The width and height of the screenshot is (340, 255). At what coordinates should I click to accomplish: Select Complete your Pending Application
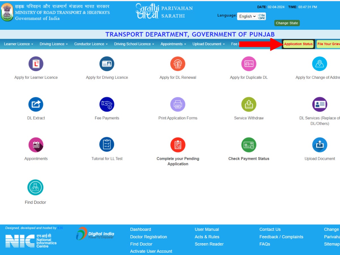(x=178, y=145)
